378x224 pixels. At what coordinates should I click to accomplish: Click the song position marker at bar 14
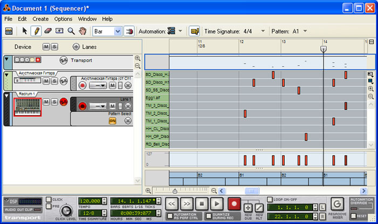(324, 49)
